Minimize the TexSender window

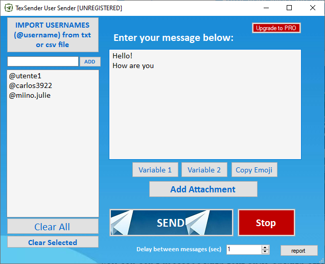click(x=266, y=8)
